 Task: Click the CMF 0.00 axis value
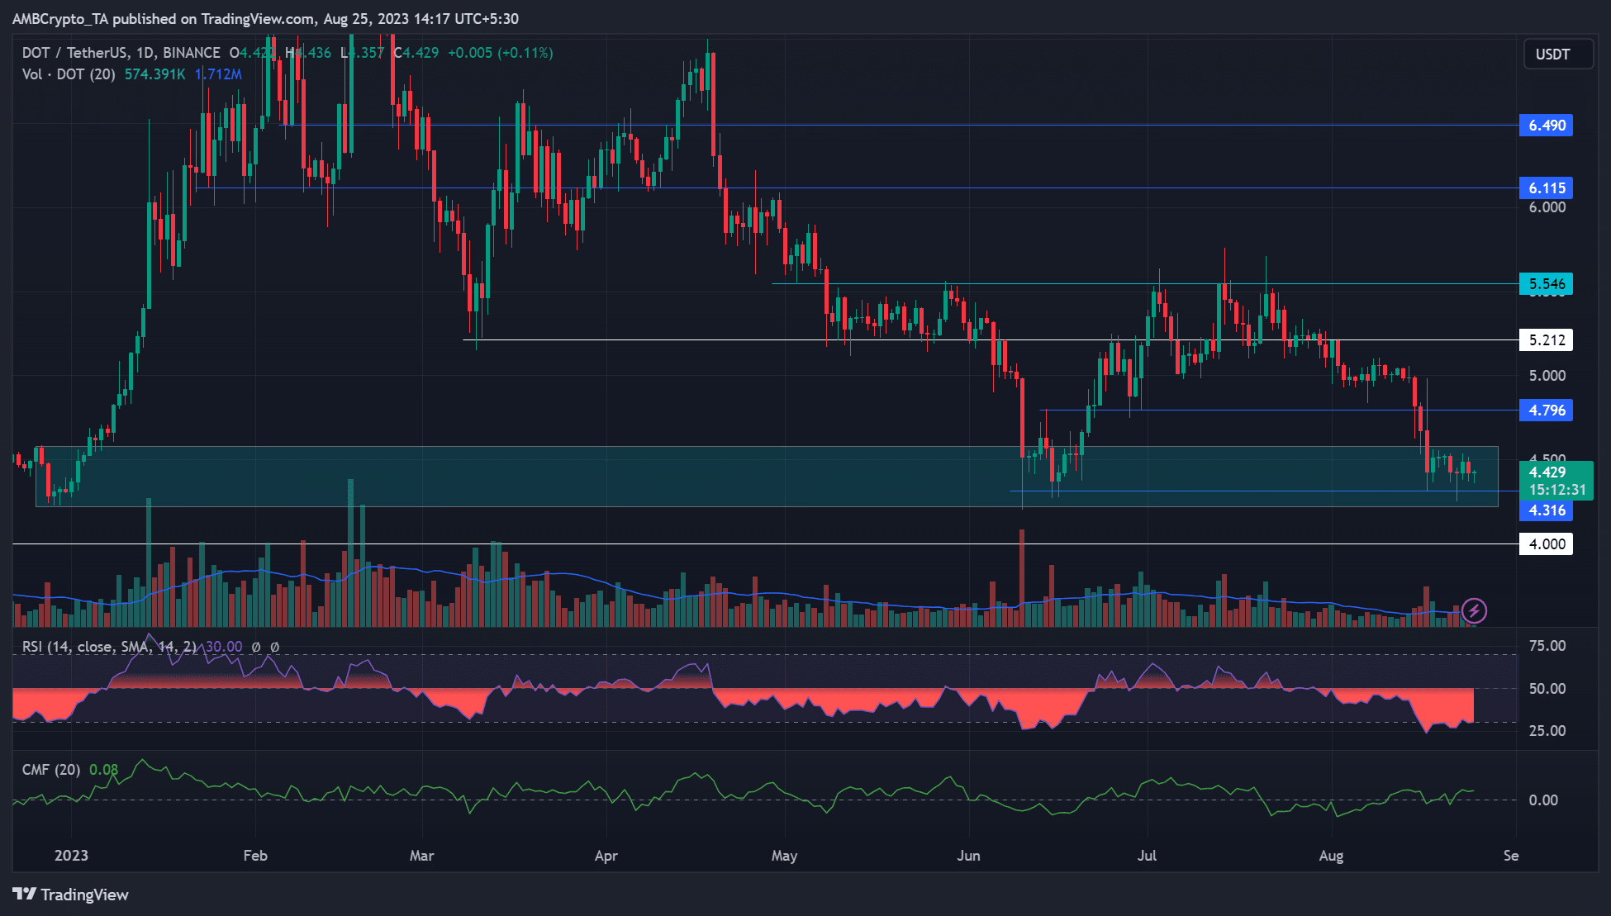click(x=1543, y=800)
